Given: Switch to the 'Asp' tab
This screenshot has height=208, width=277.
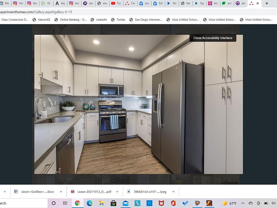Looking at the screenshot, I should click(x=60, y=3).
